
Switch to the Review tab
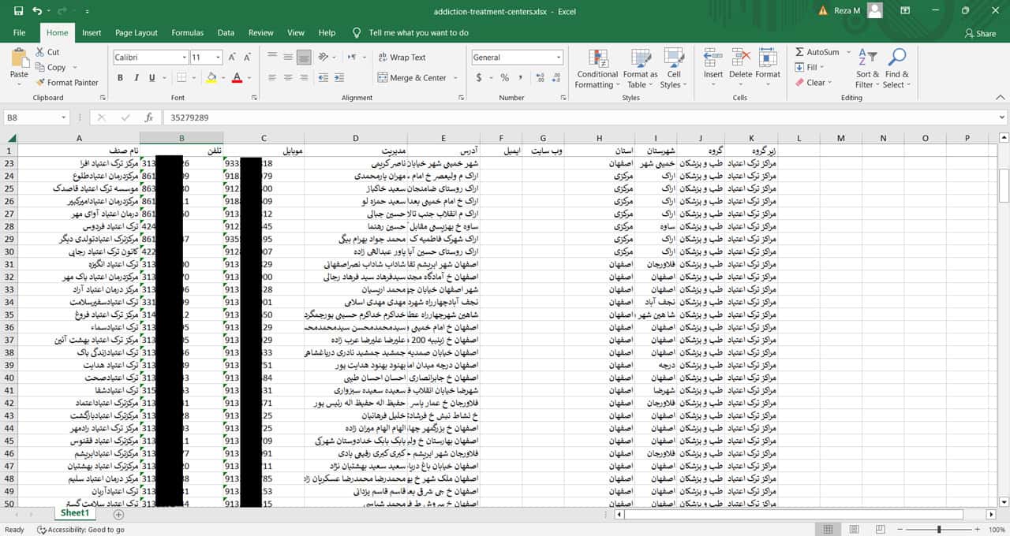click(261, 33)
